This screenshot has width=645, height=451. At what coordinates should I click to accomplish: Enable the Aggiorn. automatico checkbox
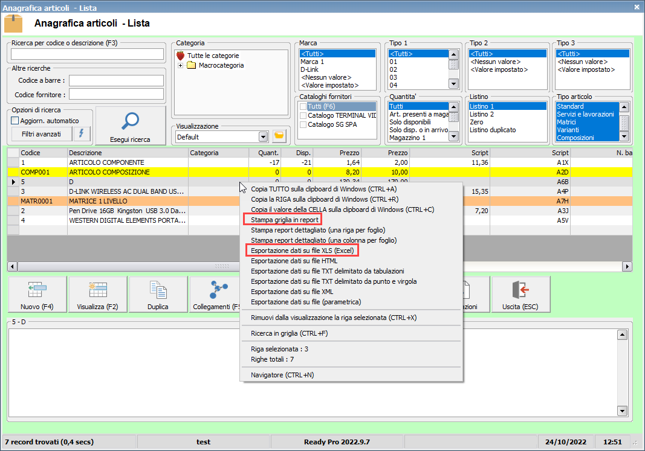(16, 121)
